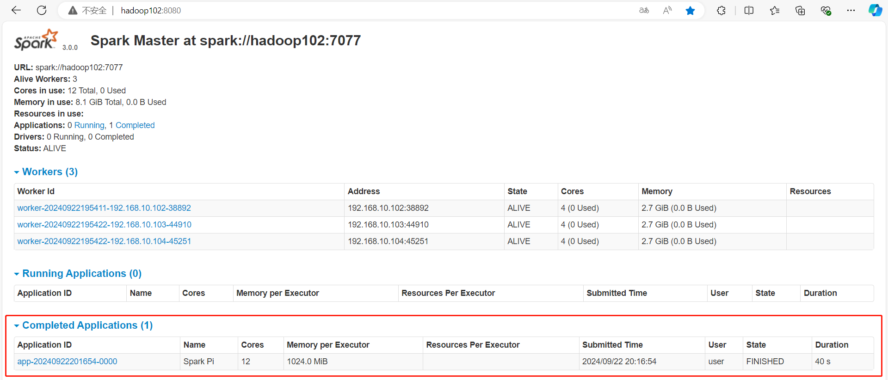This screenshot has width=888, height=380.
Task: Open the Running applications link
Action: click(x=90, y=125)
